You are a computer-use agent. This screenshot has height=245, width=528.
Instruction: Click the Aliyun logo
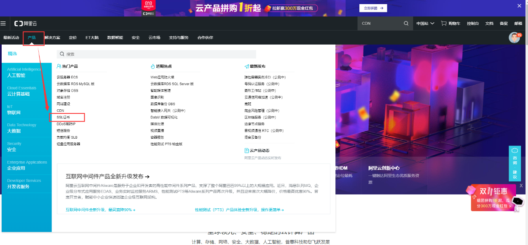coord(26,24)
